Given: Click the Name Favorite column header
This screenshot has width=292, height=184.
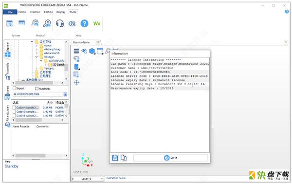Looking at the screenshot, I should click(x=21, y=127).
